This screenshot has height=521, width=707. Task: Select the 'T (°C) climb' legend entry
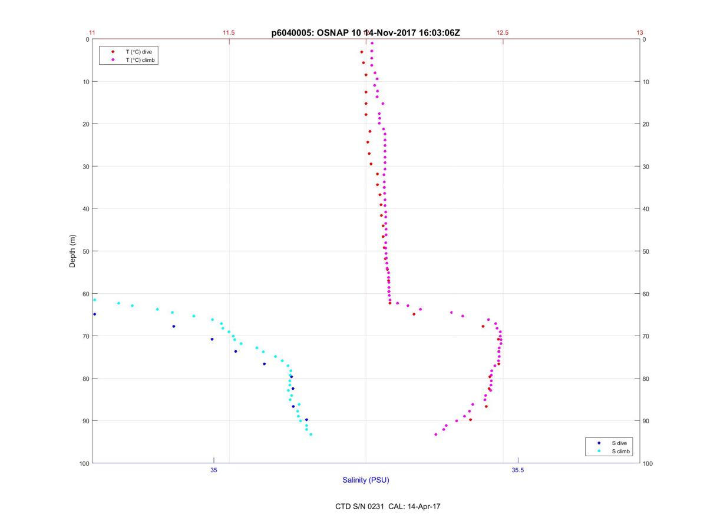pyautogui.click(x=140, y=60)
